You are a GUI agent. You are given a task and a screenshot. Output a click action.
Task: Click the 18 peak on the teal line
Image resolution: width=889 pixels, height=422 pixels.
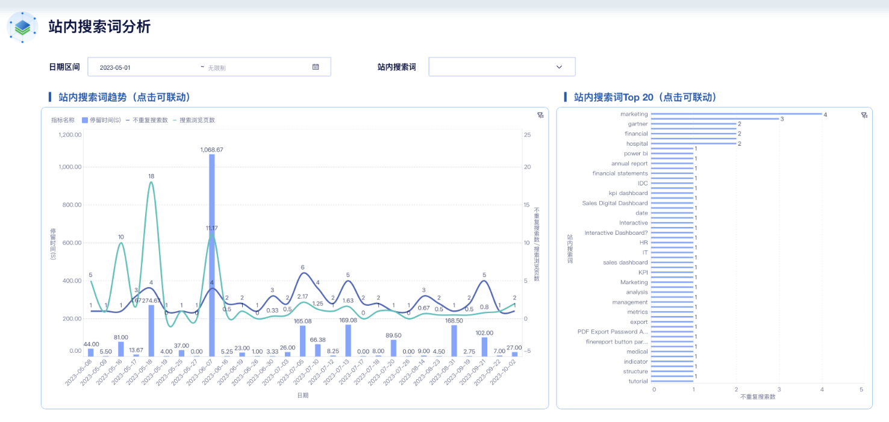pyautogui.click(x=151, y=182)
